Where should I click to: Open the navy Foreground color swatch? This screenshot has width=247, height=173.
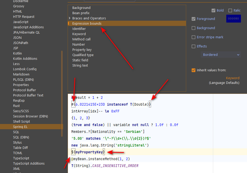pyautogui.click(x=233, y=18)
